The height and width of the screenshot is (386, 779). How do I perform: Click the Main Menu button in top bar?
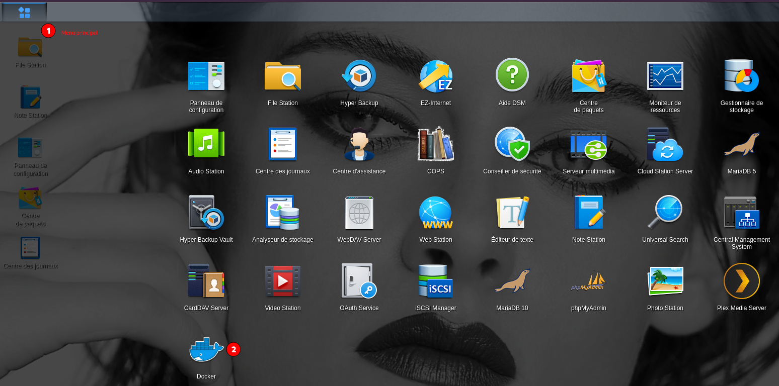tap(24, 13)
